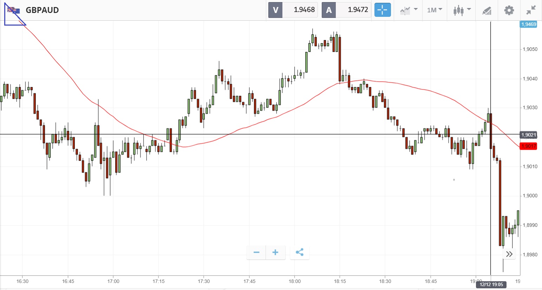Screen dimensions: 542x290
Task: Click the 17:45 time axis label
Action: coord(249,281)
